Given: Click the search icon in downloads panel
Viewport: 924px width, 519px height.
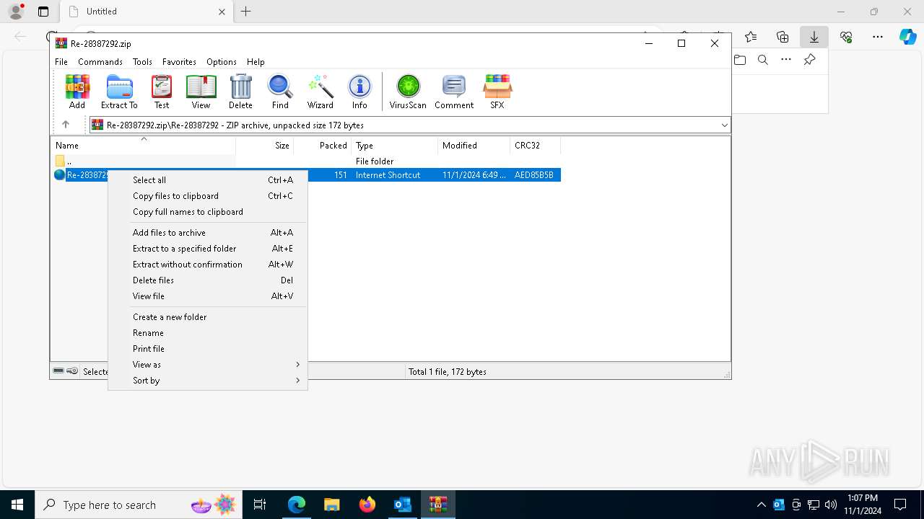Looking at the screenshot, I should click(x=763, y=60).
